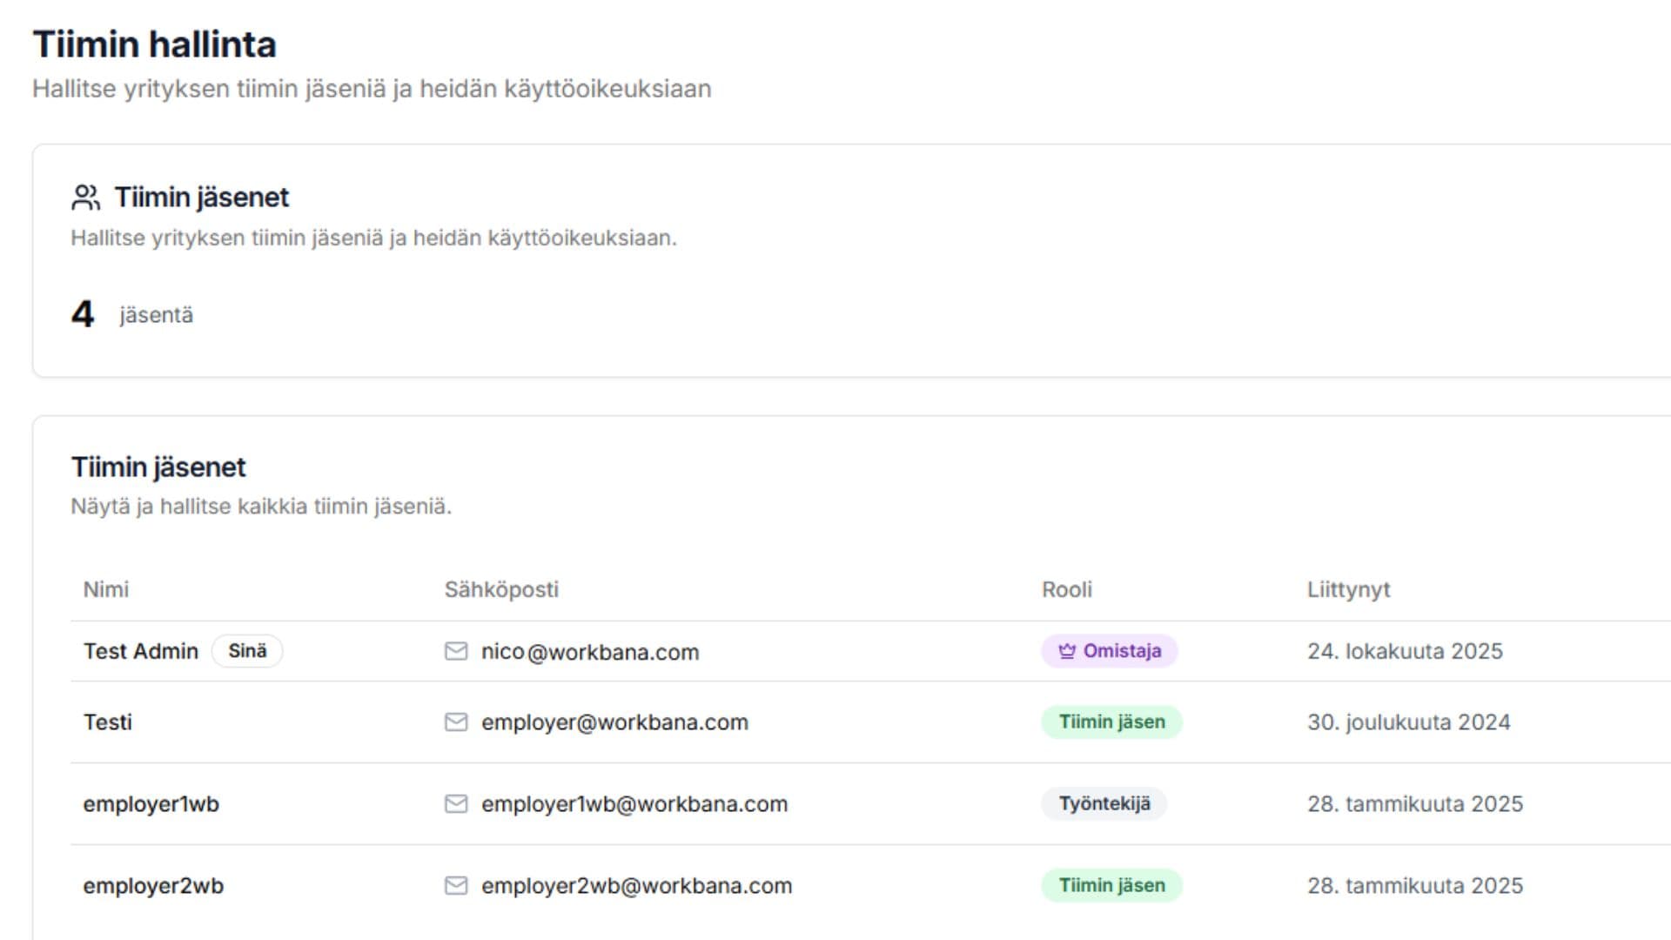Screen dimensions: 1671x940
Task: Click the Sähköposti column header
Action: 501,589
